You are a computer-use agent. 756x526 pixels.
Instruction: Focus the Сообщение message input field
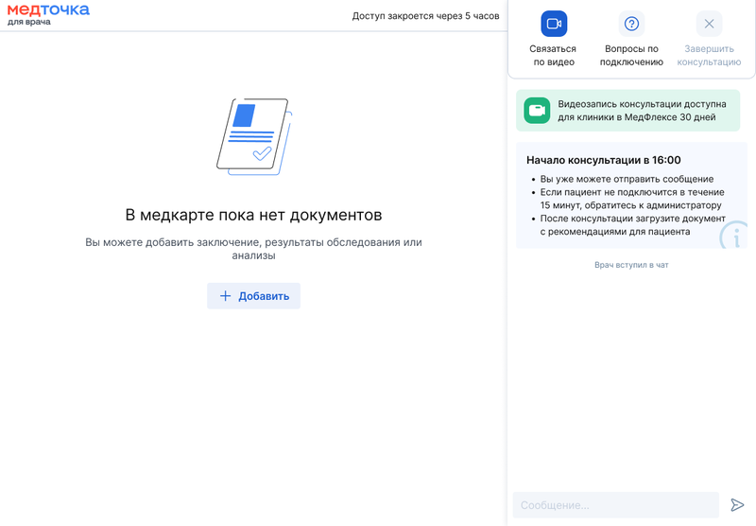tap(615, 505)
